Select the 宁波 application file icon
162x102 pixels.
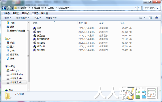click(x=35, y=28)
